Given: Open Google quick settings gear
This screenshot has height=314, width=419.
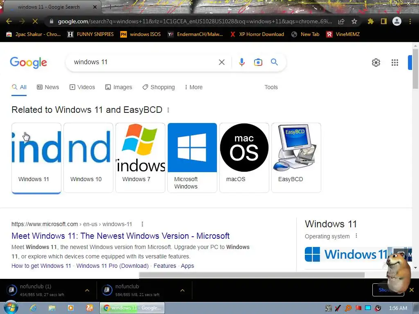Looking at the screenshot, I should click(x=376, y=63).
